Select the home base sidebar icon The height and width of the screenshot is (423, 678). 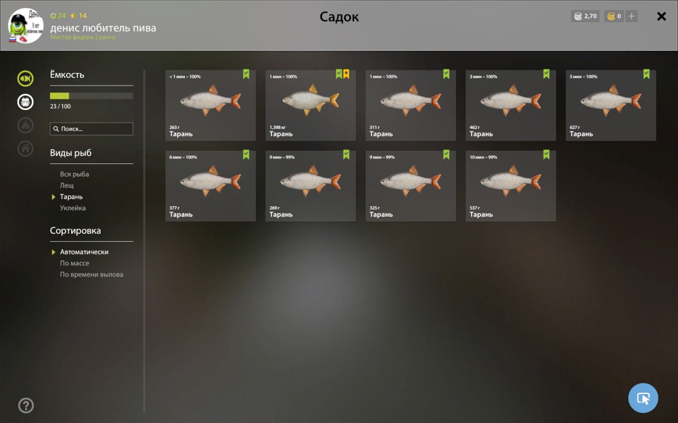(x=25, y=149)
